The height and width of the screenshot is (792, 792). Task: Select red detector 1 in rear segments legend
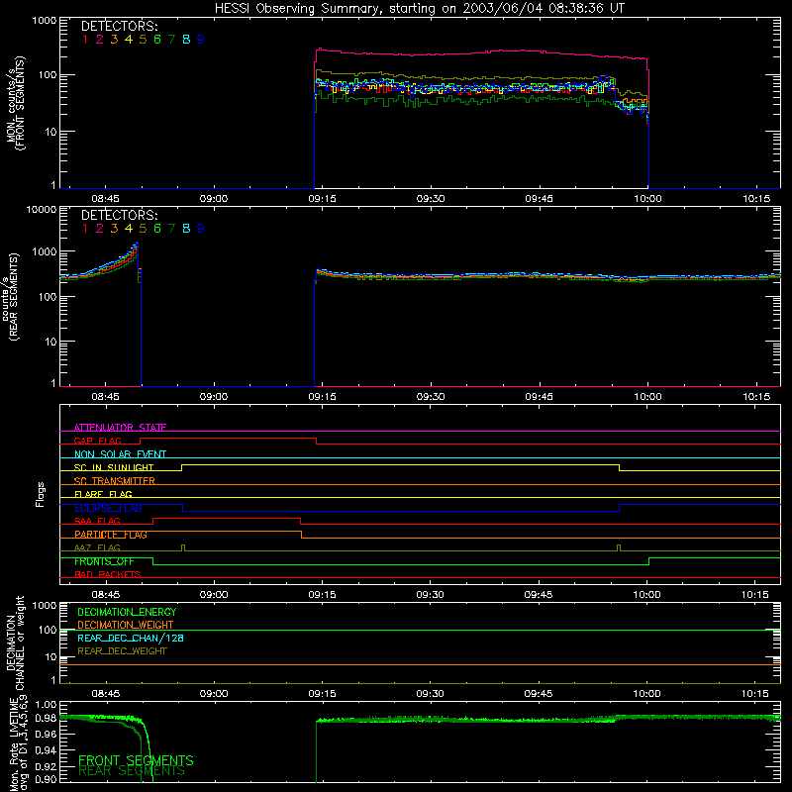pos(85,229)
